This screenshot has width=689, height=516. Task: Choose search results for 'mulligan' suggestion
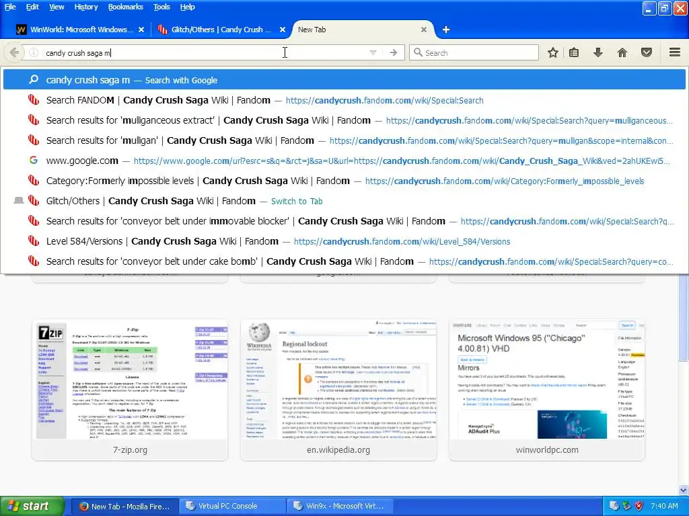pos(344,140)
